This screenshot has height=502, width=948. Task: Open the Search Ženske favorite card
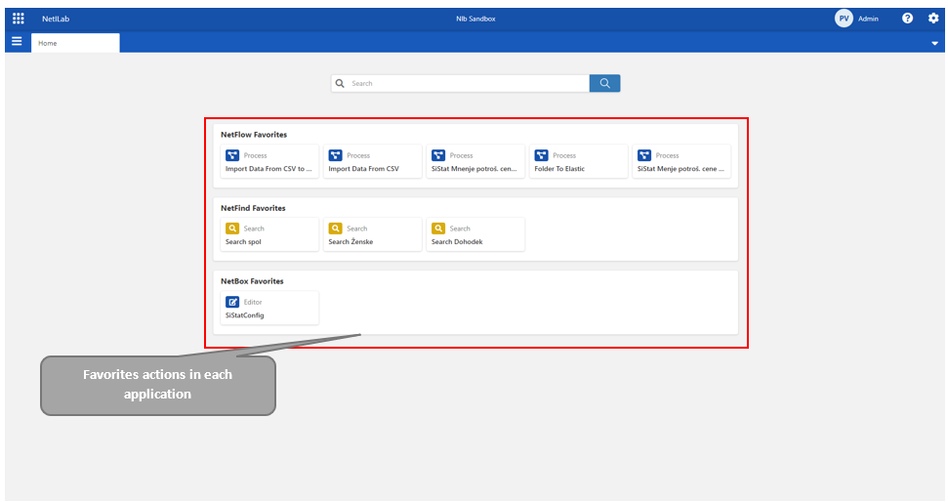pyautogui.click(x=372, y=234)
